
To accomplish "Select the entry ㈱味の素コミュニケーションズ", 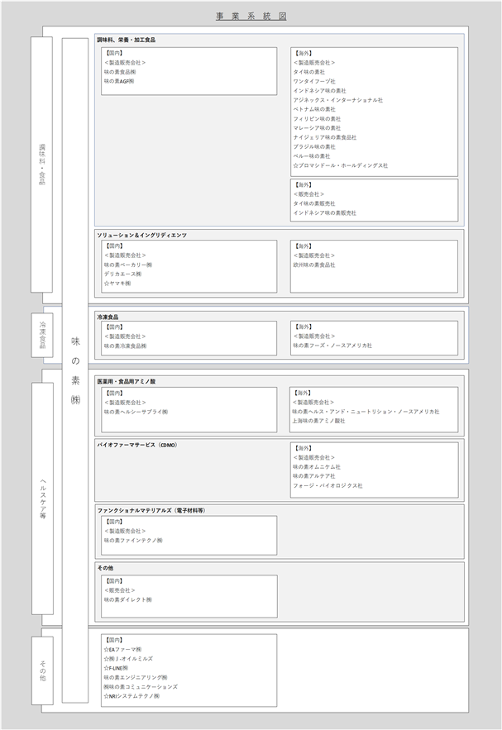I will coord(141,687).
